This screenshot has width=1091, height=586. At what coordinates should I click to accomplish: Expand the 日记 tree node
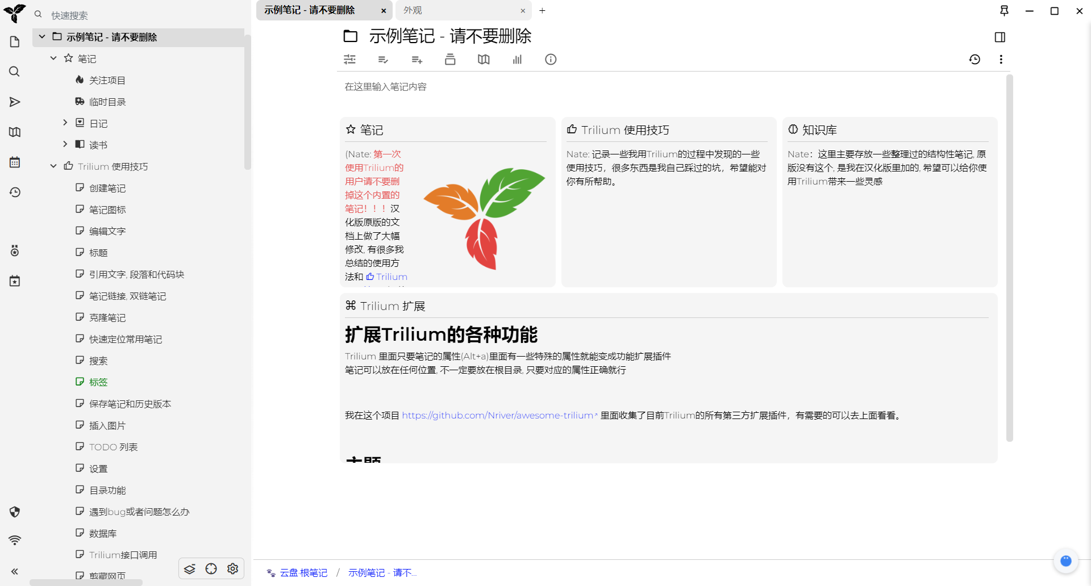[x=65, y=123]
